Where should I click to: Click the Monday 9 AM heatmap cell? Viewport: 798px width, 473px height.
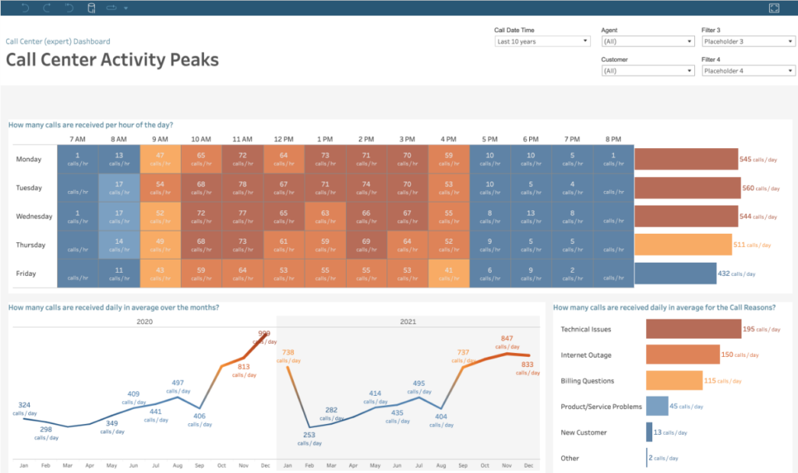click(x=160, y=159)
